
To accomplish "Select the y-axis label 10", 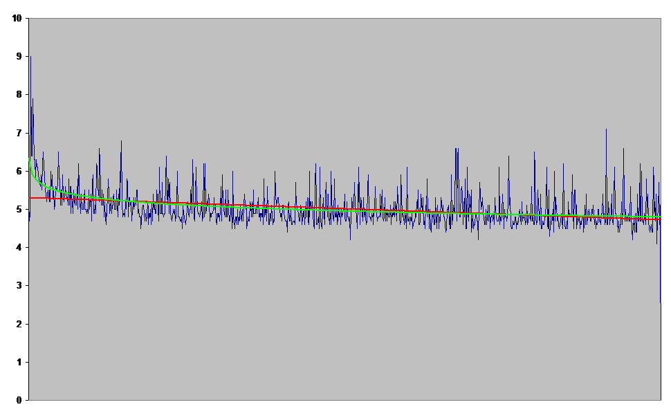I will [x=17, y=19].
